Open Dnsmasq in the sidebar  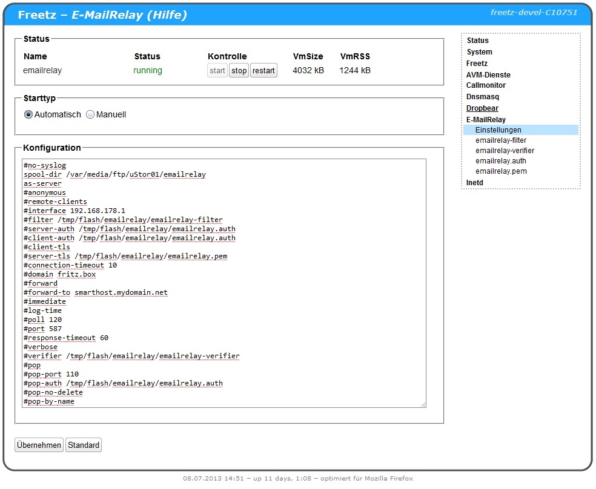[483, 97]
